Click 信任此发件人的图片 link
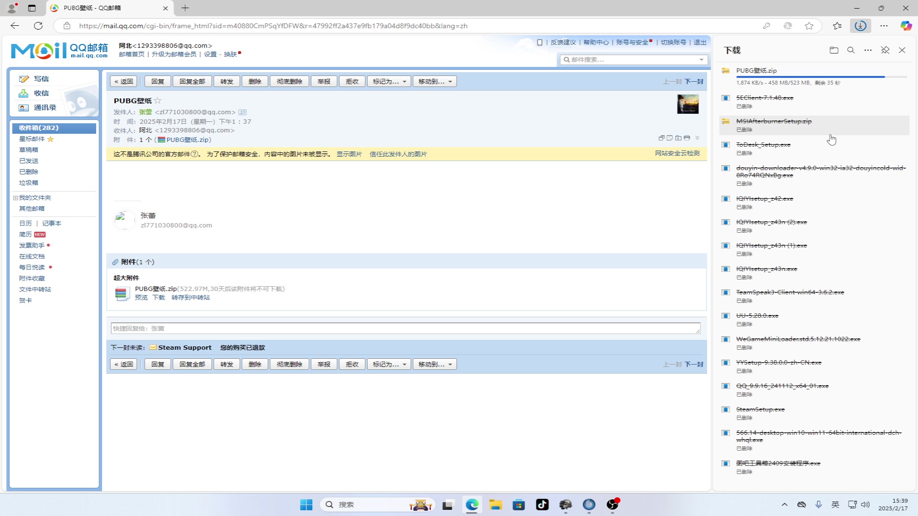The image size is (918, 516). pos(398,154)
